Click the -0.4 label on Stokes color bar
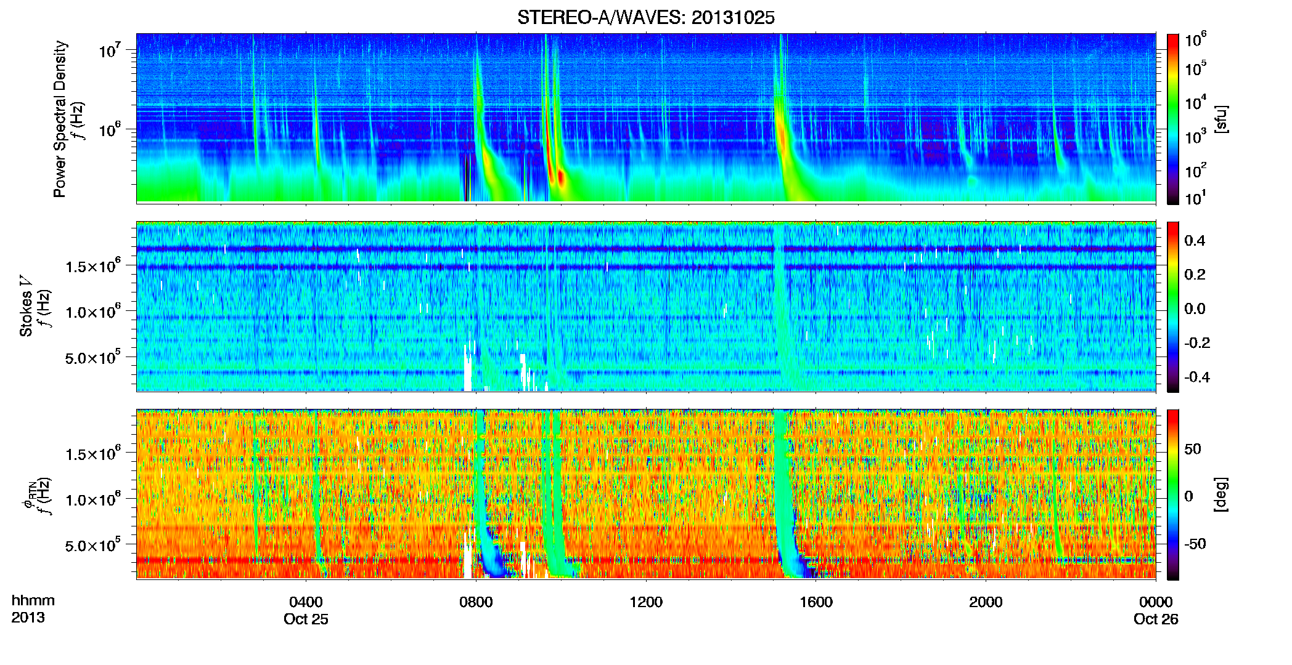This screenshot has width=1292, height=665. tap(1197, 377)
